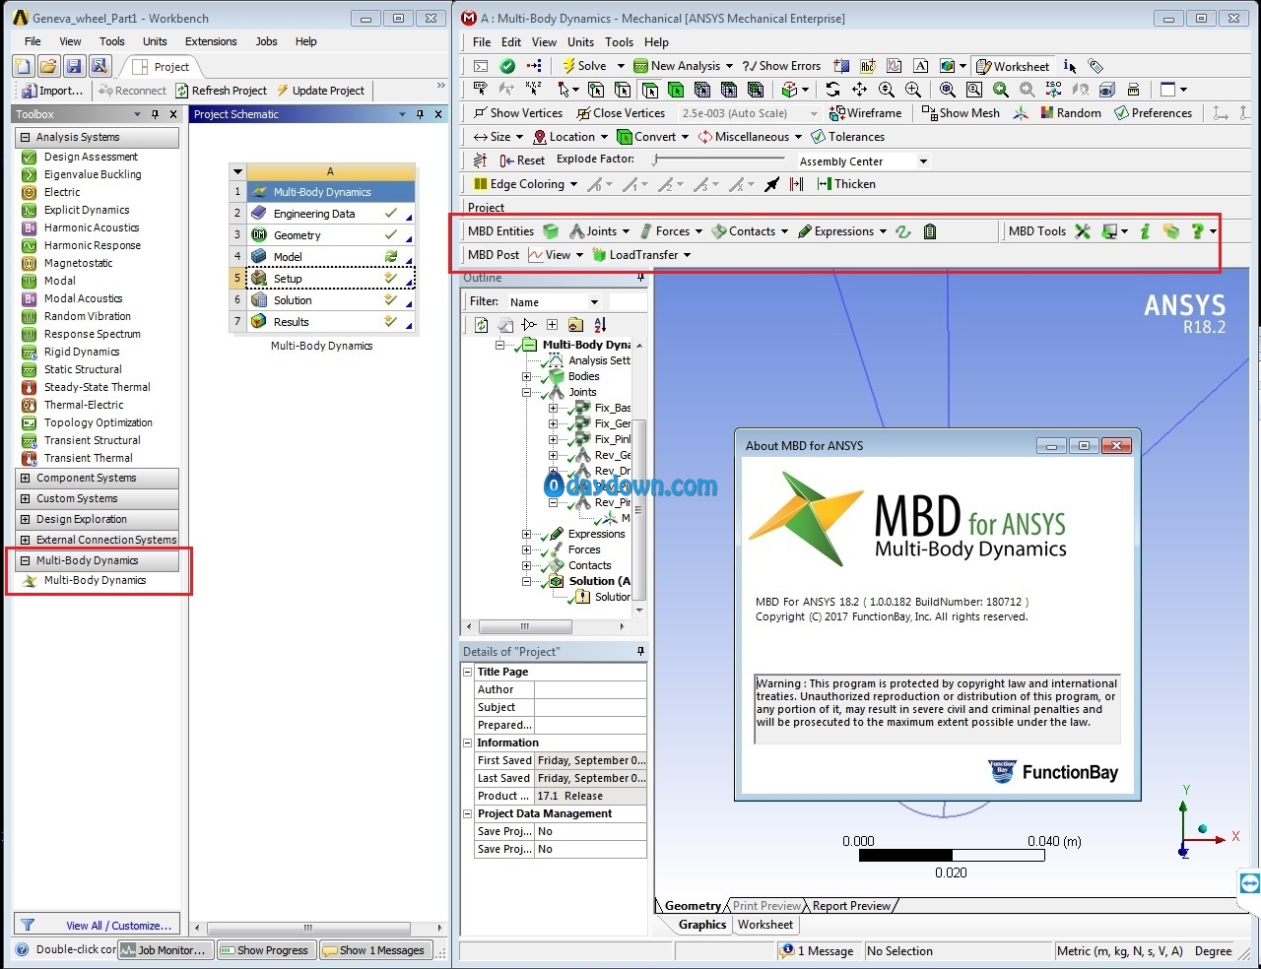Open the Jobs menu in Workbench

266,41
